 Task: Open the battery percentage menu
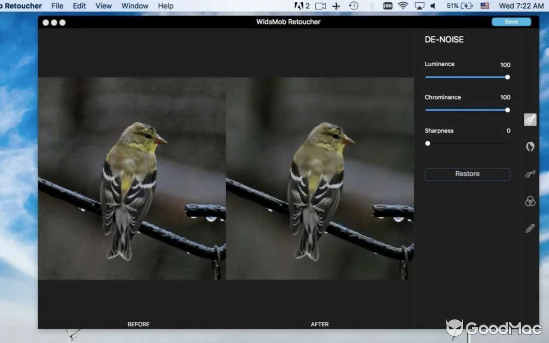click(x=457, y=6)
